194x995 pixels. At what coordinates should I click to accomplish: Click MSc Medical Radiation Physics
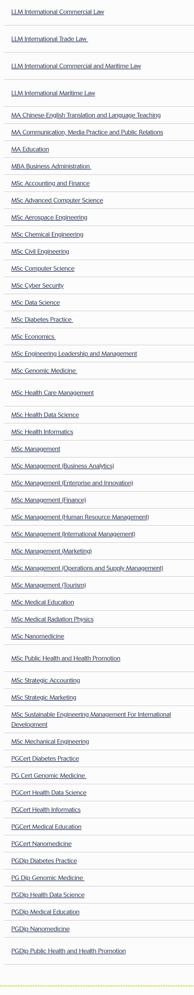(52, 619)
